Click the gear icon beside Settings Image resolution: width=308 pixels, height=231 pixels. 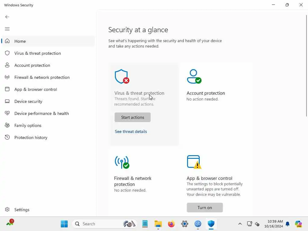click(7, 209)
